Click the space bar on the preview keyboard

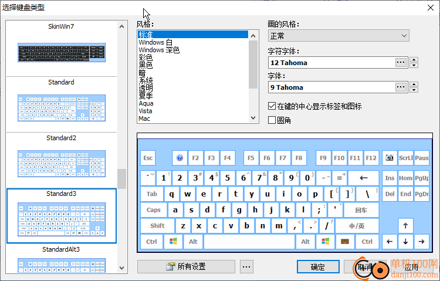249,242
